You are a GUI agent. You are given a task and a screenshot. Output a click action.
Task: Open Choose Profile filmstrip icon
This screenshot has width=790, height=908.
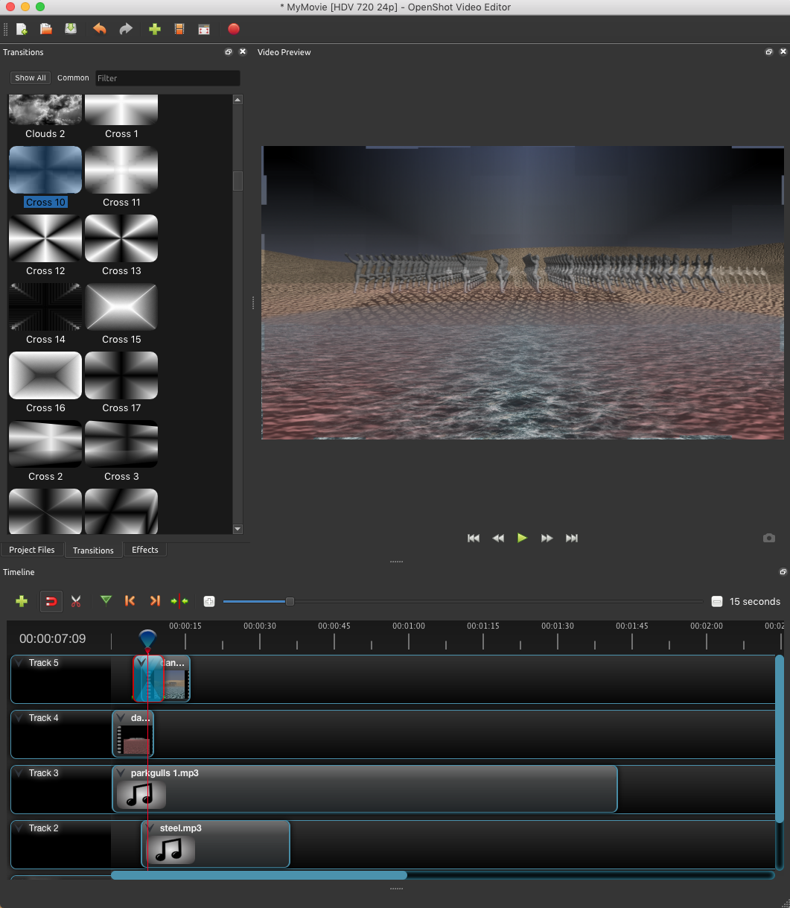tap(179, 29)
